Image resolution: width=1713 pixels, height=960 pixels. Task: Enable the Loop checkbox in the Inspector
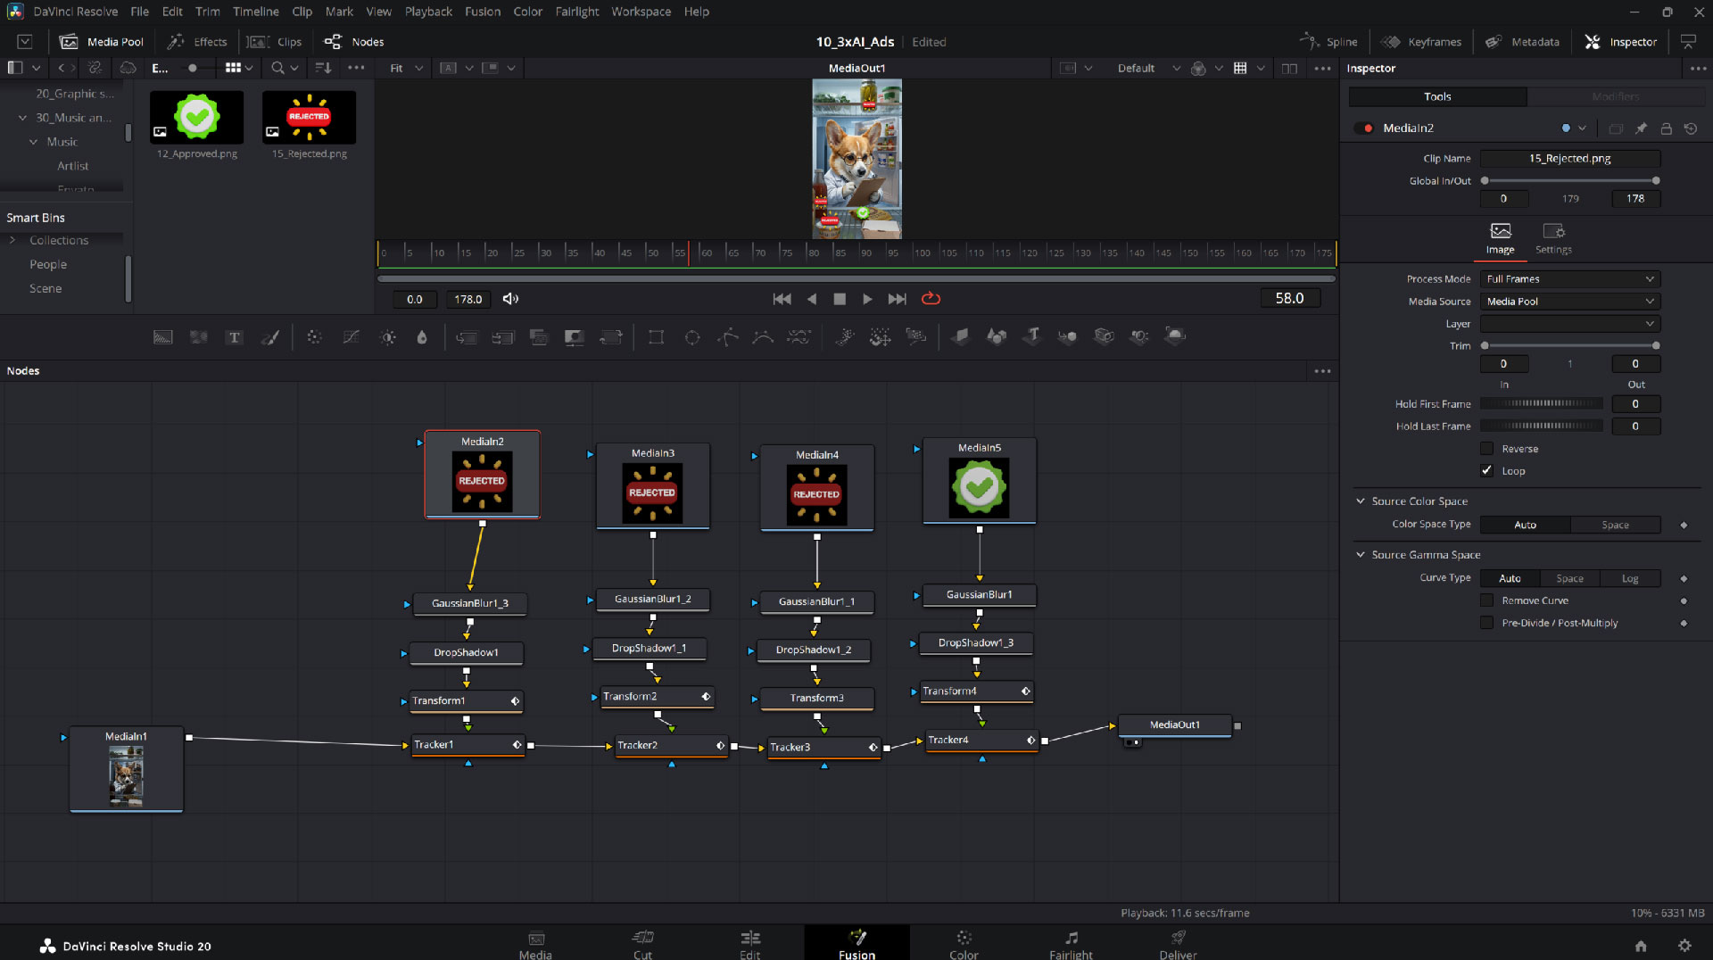[1487, 470]
